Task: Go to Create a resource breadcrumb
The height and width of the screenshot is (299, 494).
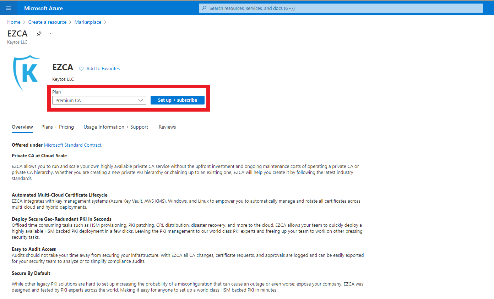Action: click(x=48, y=22)
